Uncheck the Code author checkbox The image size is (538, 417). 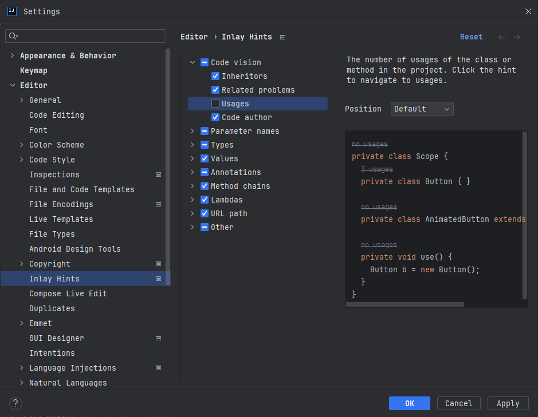215,117
